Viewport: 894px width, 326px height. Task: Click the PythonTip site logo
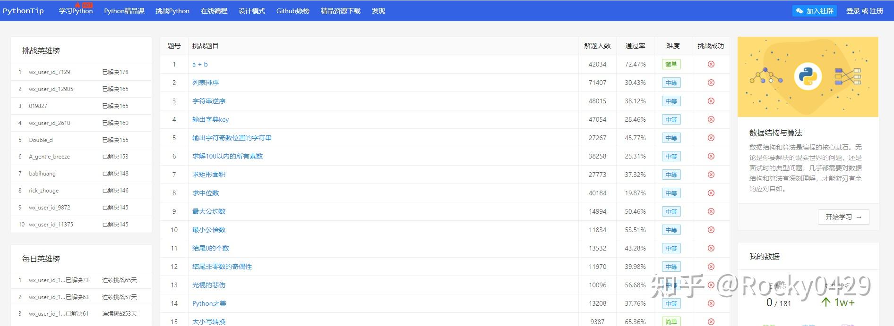click(23, 11)
